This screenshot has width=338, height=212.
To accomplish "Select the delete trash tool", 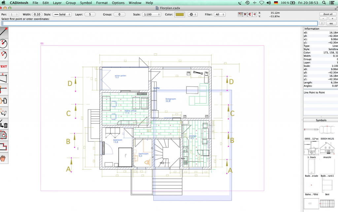I will pos(4,124).
